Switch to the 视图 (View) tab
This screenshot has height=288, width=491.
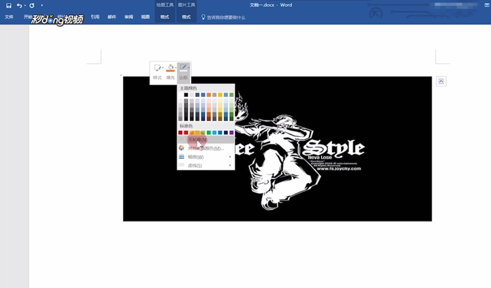pos(145,17)
